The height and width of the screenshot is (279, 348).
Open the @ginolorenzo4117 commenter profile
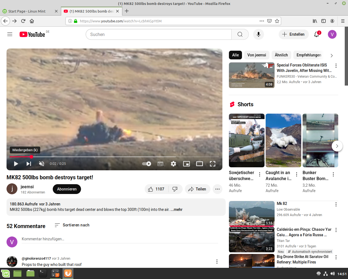pos(36,258)
